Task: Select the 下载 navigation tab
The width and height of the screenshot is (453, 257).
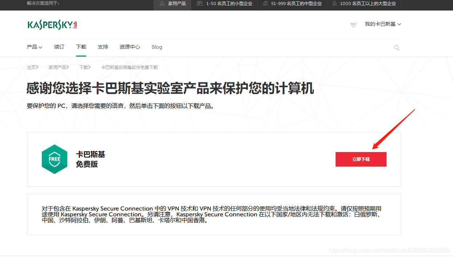Action: 81,47
